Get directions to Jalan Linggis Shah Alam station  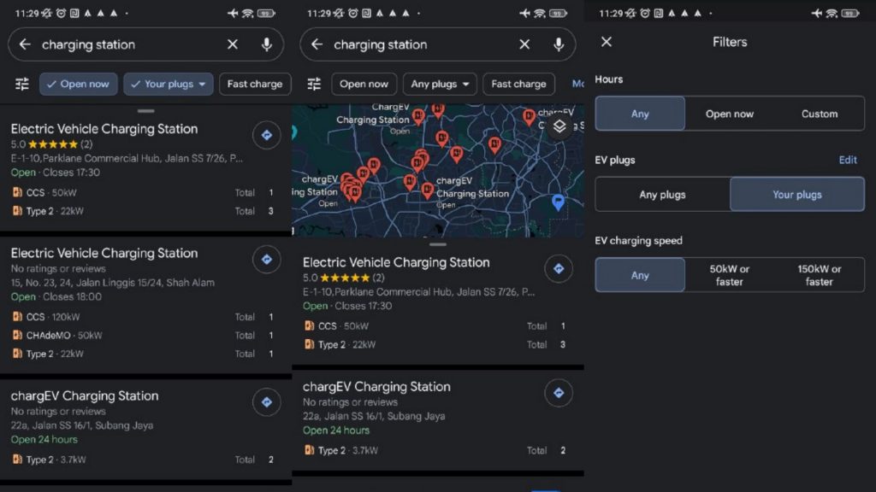point(267,260)
